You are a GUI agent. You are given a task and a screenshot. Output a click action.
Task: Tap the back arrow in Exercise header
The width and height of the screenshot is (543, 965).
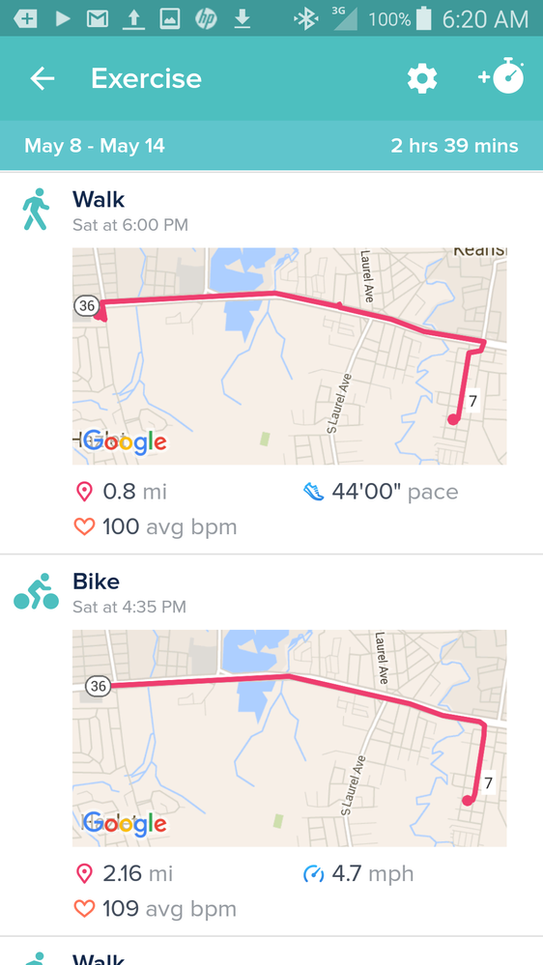tap(43, 79)
